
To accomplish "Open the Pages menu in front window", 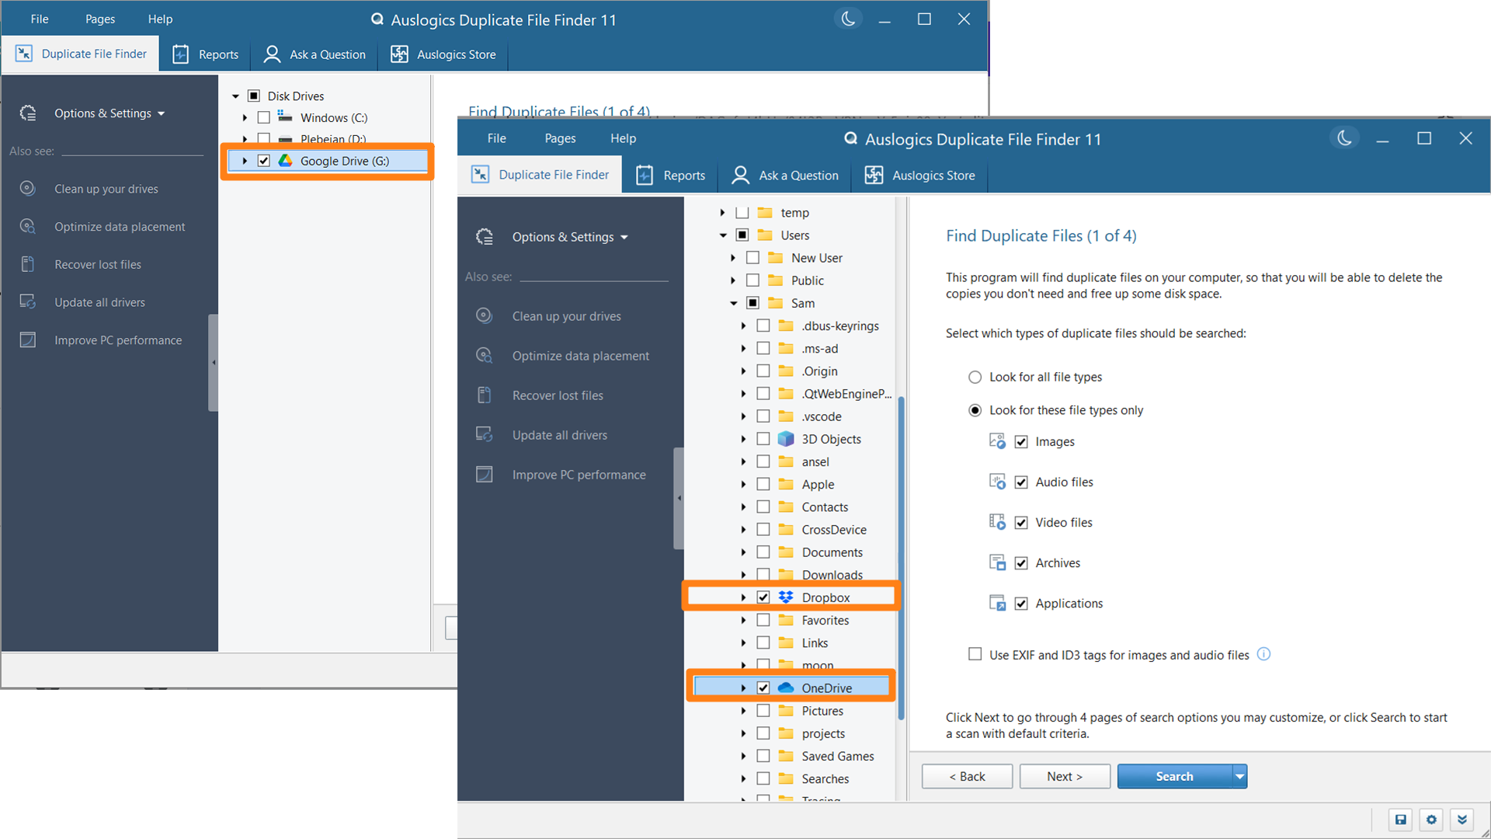I will [560, 138].
